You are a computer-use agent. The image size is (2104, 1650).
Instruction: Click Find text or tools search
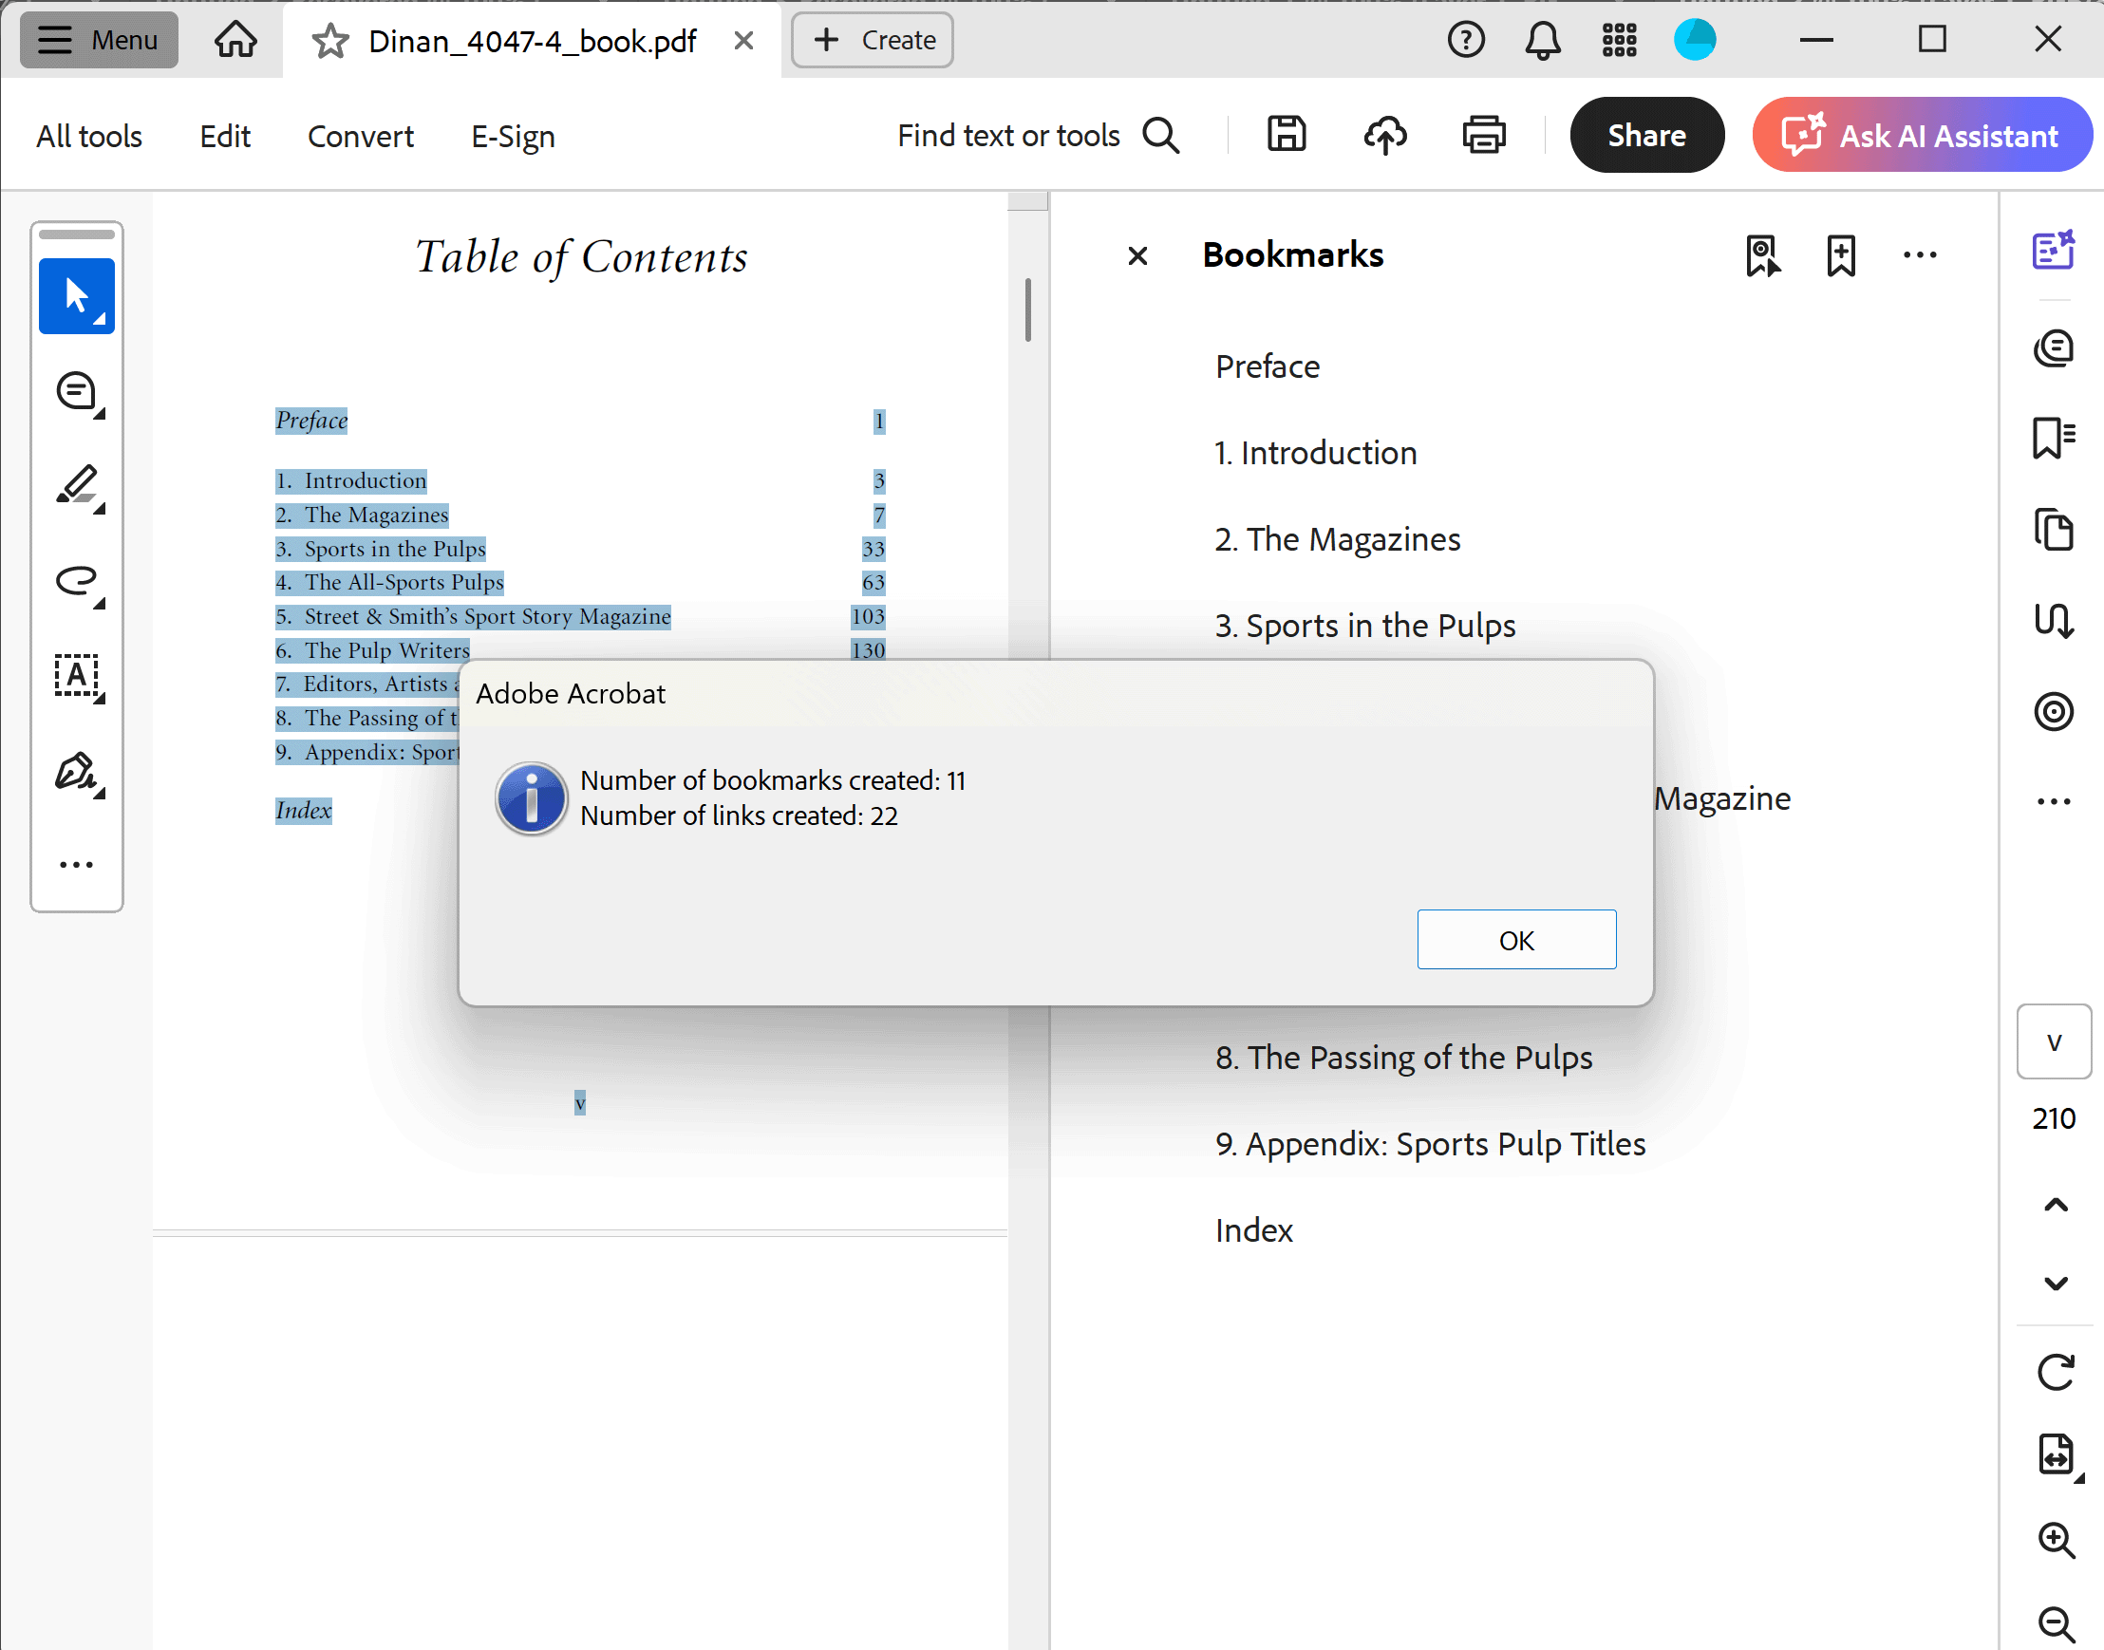click(1039, 135)
